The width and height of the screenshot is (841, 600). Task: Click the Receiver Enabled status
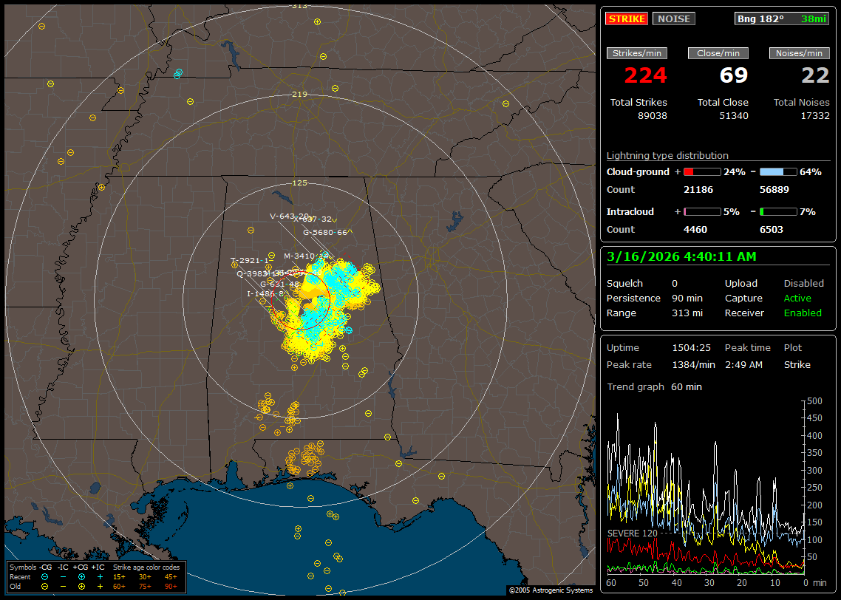[802, 313]
